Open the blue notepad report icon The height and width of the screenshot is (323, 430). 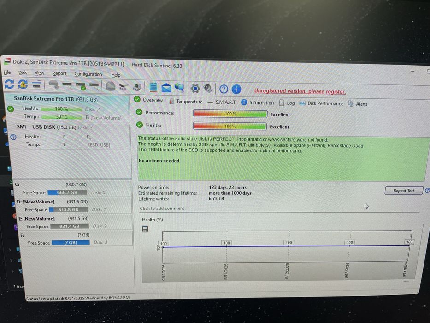tap(153, 87)
